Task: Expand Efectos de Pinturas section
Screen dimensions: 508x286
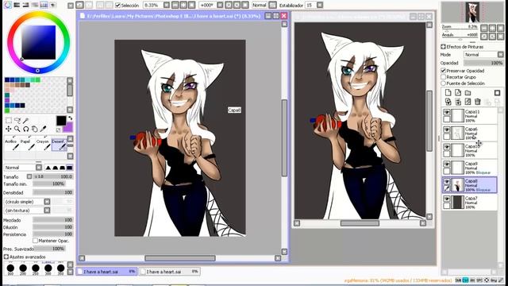Action: pos(443,47)
